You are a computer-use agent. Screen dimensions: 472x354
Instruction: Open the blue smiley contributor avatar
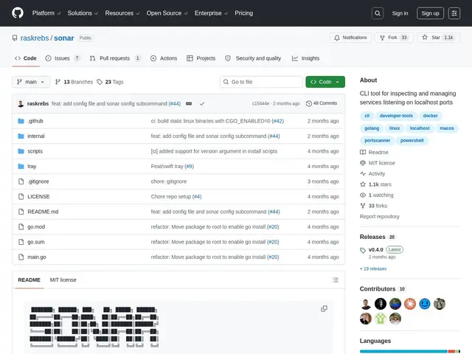pyautogui.click(x=425, y=304)
